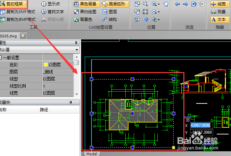Toggle Smooth Arcs (圆滑弧形)
The image size is (231, 156).
point(115,4)
